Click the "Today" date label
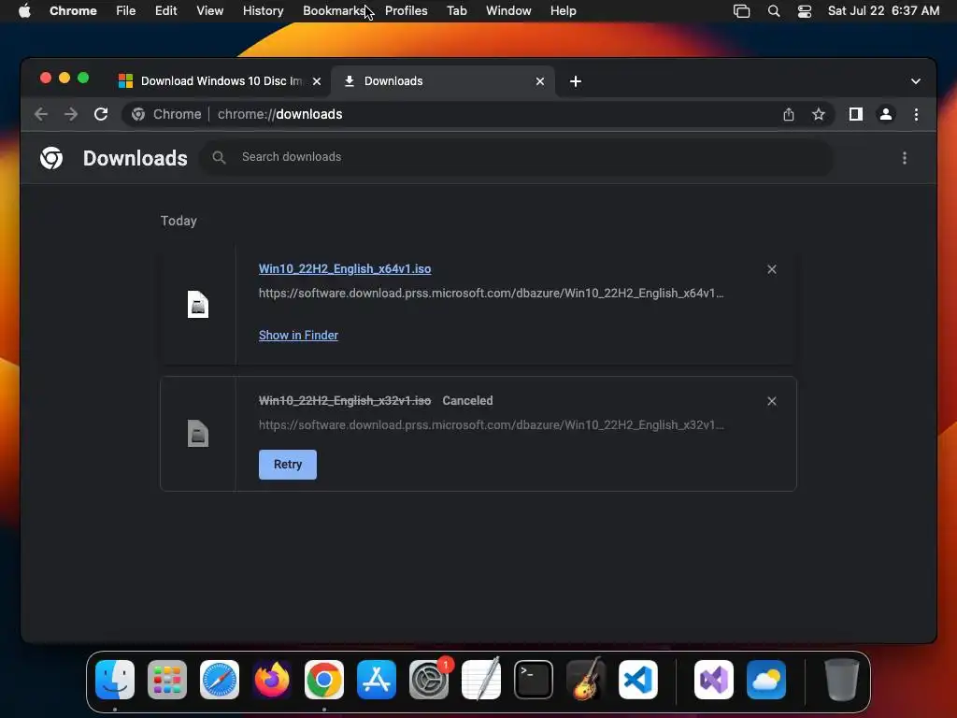The image size is (957, 718). coord(179,221)
